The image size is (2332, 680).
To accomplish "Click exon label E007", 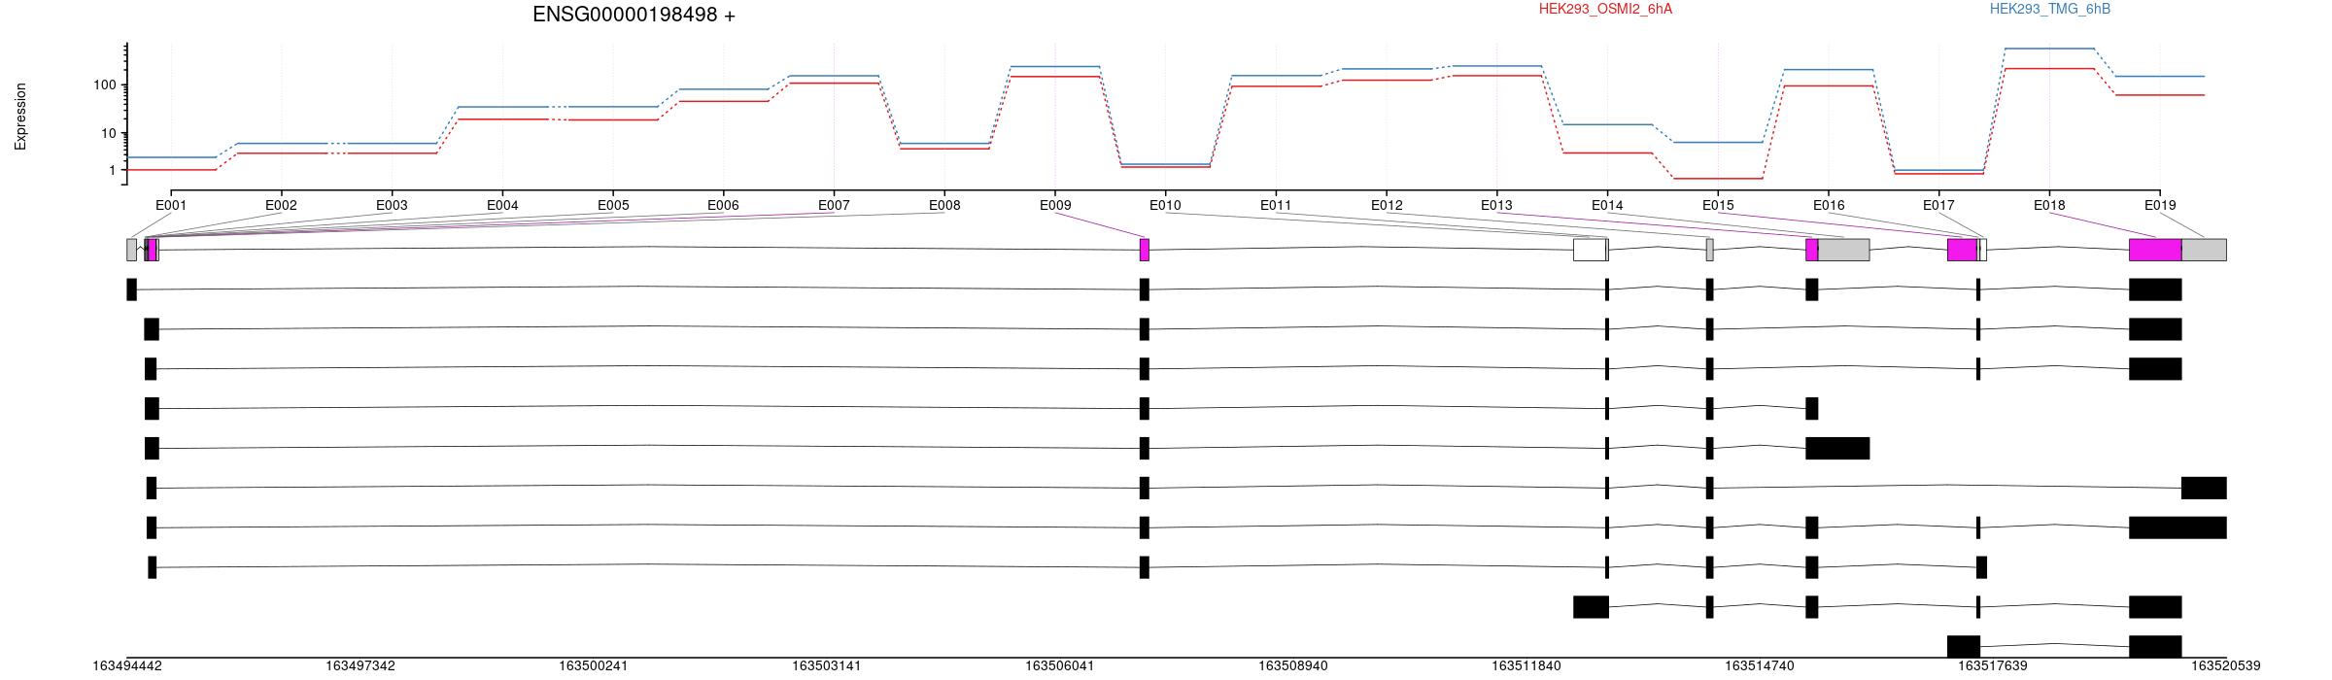I will click(834, 205).
